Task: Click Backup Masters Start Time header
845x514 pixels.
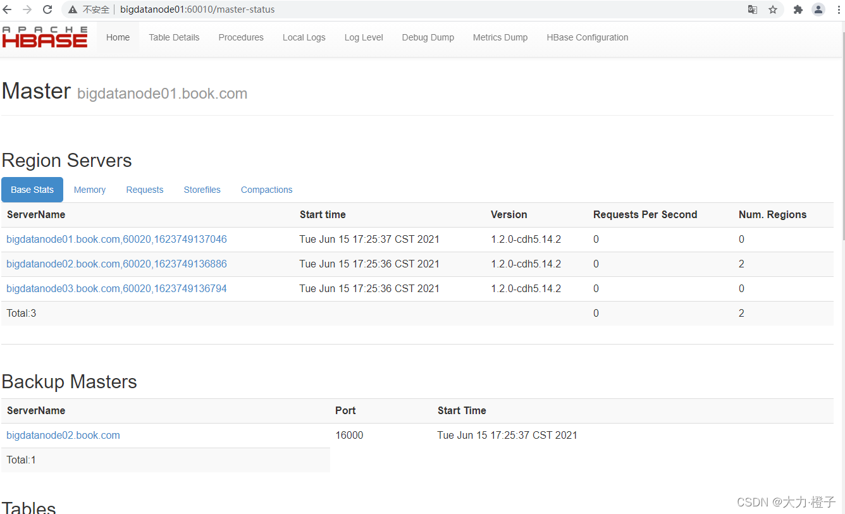Action: tap(462, 410)
